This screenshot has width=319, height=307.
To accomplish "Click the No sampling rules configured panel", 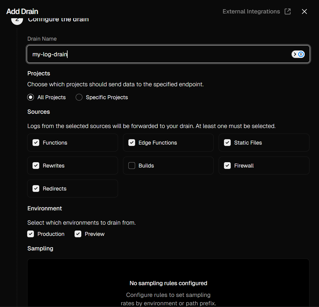I will [168, 283].
